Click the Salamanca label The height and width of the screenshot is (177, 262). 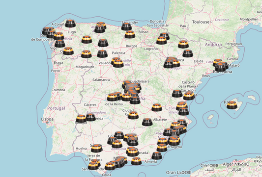click(101, 80)
